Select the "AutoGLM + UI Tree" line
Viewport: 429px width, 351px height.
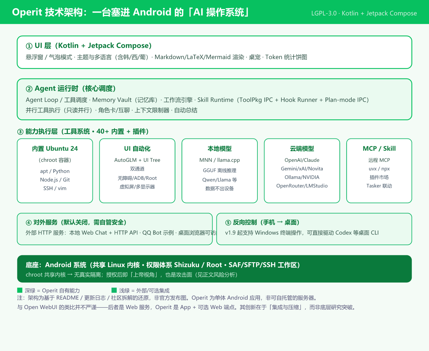click(137, 160)
